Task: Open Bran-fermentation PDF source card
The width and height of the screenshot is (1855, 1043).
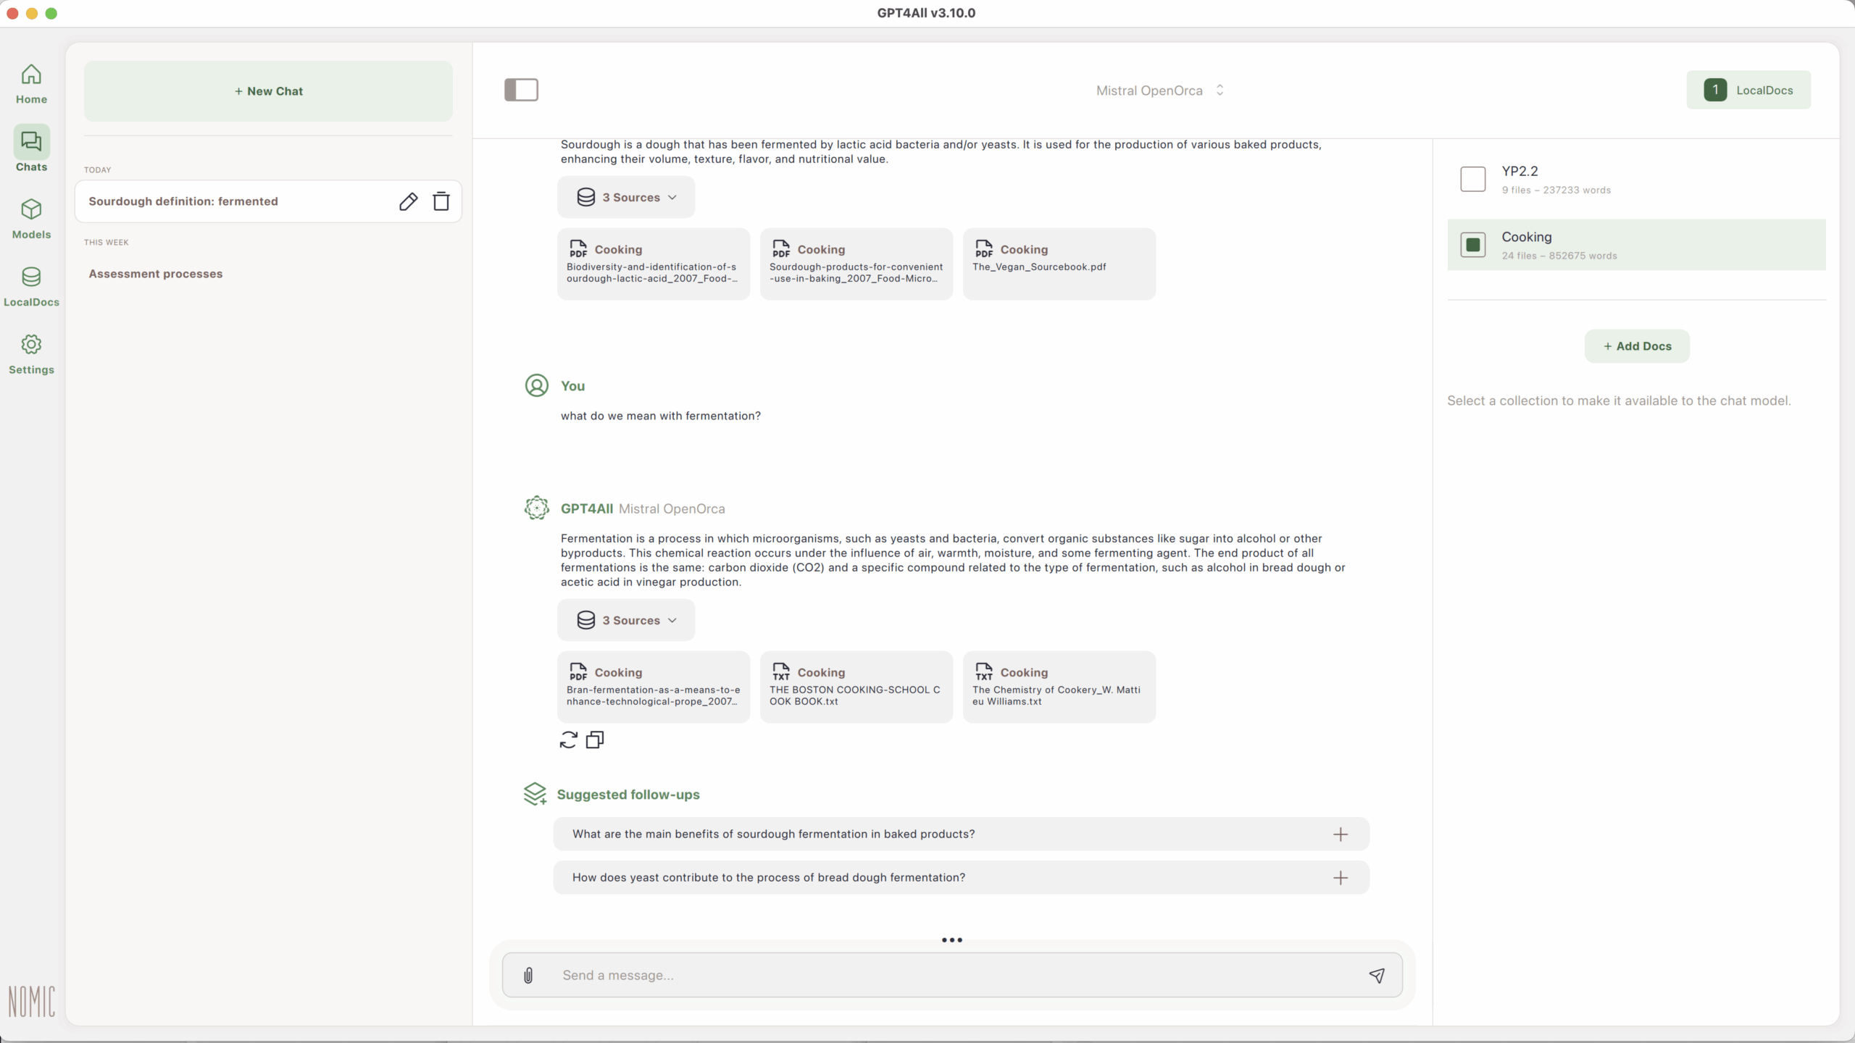Action: pos(653,687)
